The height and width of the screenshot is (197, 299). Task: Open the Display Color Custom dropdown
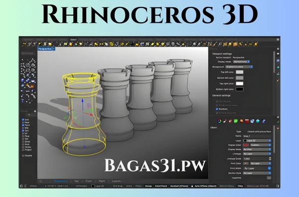261,145
